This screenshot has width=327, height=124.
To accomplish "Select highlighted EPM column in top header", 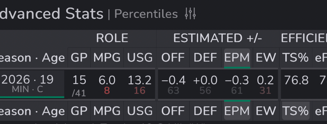I will pyautogui.click(x=237, y=58).
